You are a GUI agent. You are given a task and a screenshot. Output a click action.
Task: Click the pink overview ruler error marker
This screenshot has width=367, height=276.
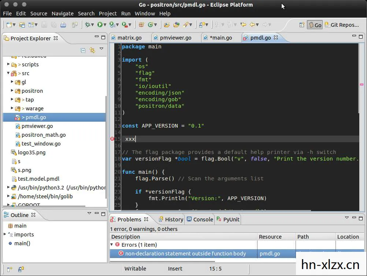pos(362,84)
